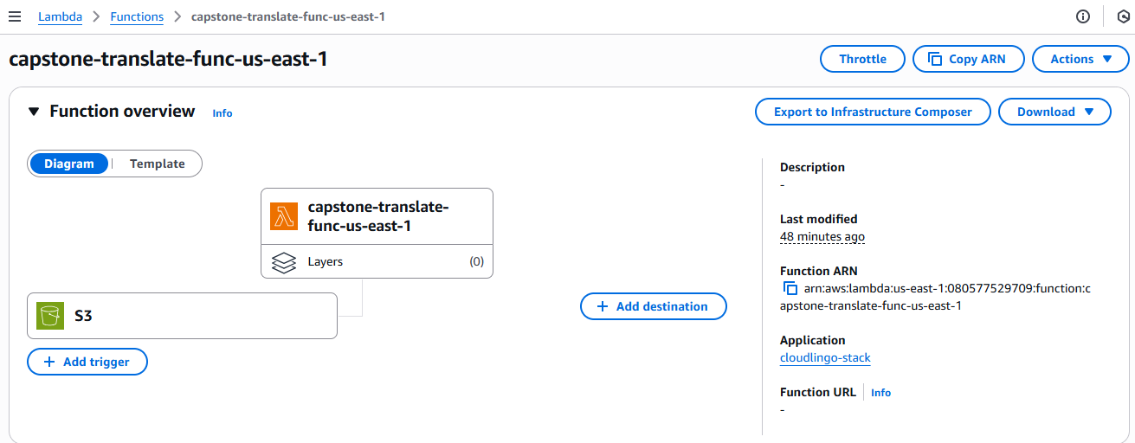Click the green S3 bucket icon
The width and height of the screenshot is (1135, 443).
pyautogui.click(x=50, y=316)
